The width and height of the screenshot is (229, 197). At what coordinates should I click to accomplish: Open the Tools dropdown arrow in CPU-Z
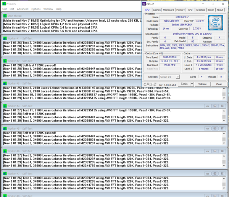[x=192, y=84]
